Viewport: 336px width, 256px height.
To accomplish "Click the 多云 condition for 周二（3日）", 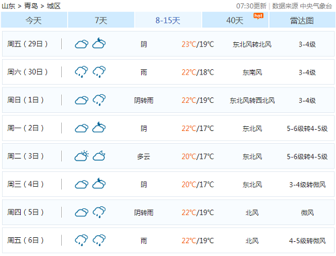I will (x=144, y=157).
